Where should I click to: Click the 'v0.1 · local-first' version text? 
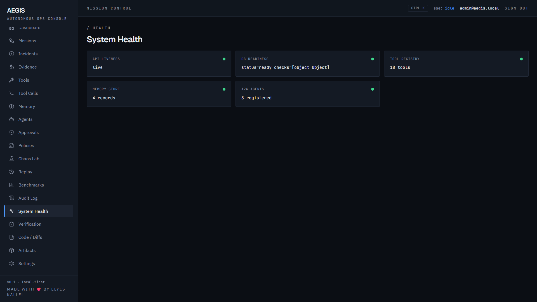coord(26,282)
